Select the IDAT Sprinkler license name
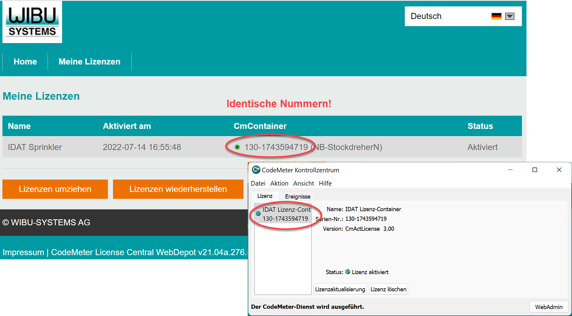 (35, 147)
